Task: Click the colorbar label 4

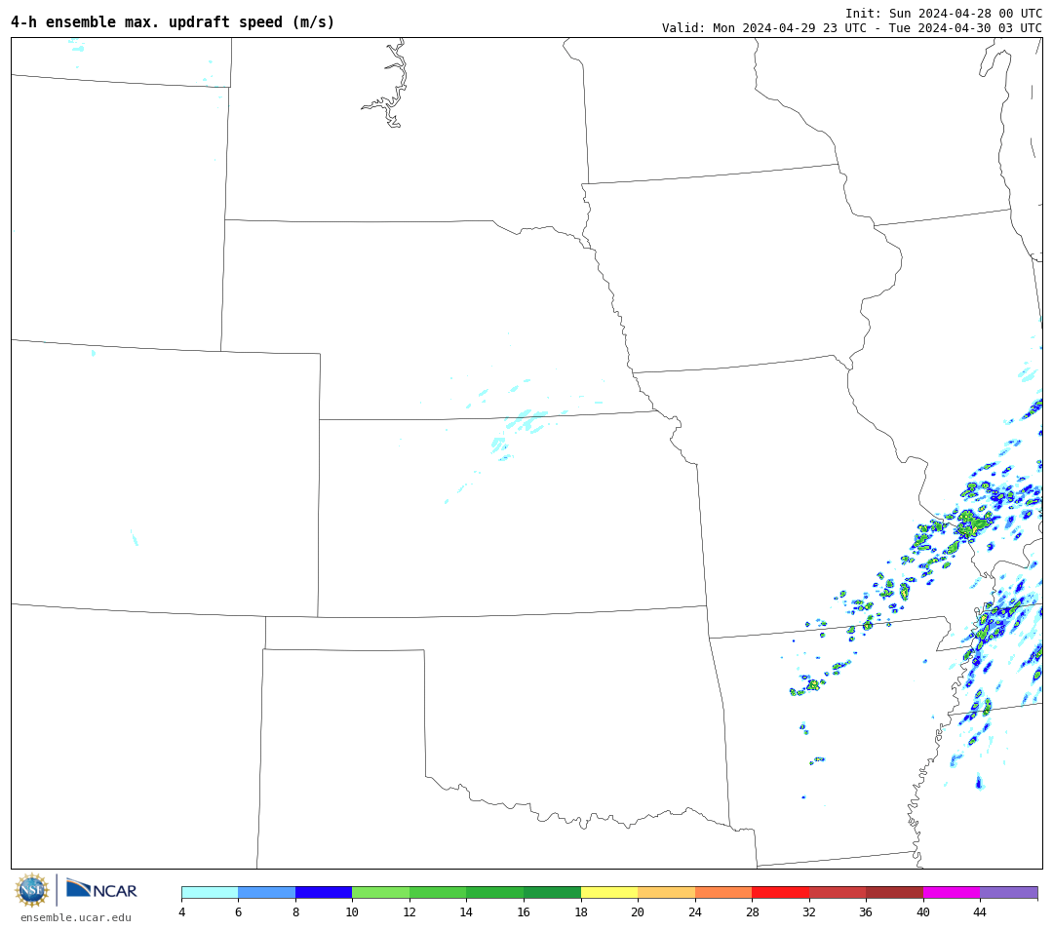Action: 182,912
